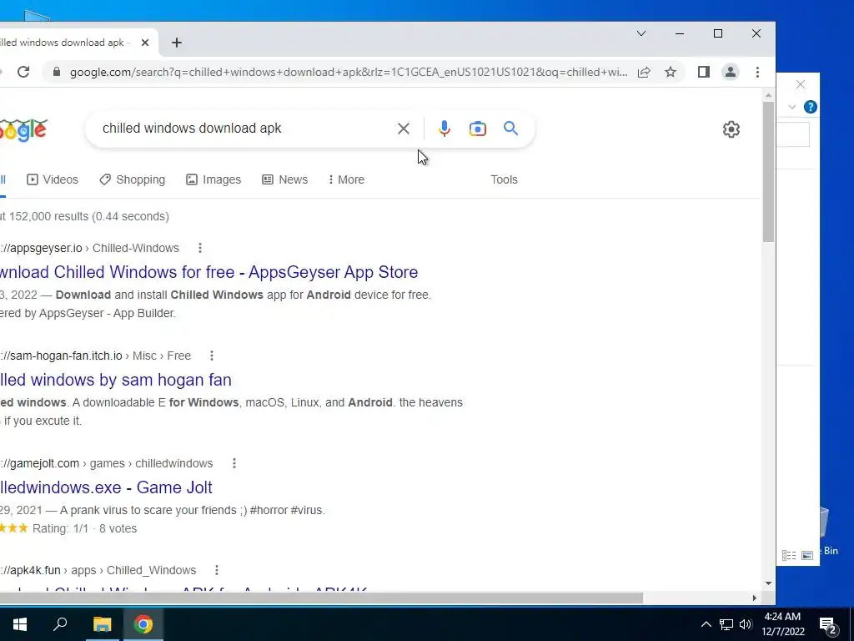This screenshot has height=641, width=854.
Task: Reload the page with the refresh icon
Action: (x=23, y=72)
